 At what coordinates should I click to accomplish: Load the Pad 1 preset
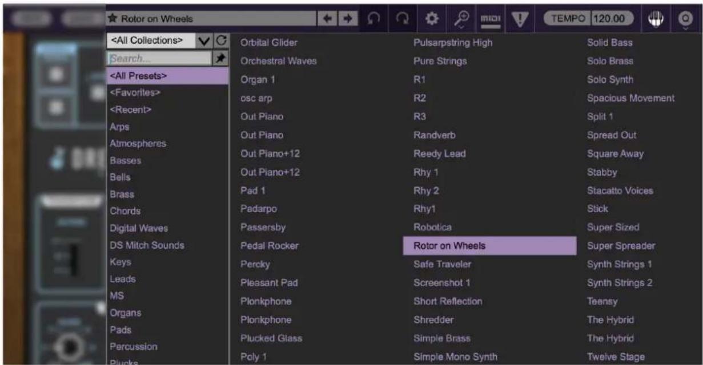(x=253, y=190)
